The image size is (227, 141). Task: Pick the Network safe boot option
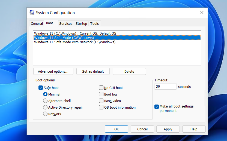pyautogui.click(x=45, y=114)
